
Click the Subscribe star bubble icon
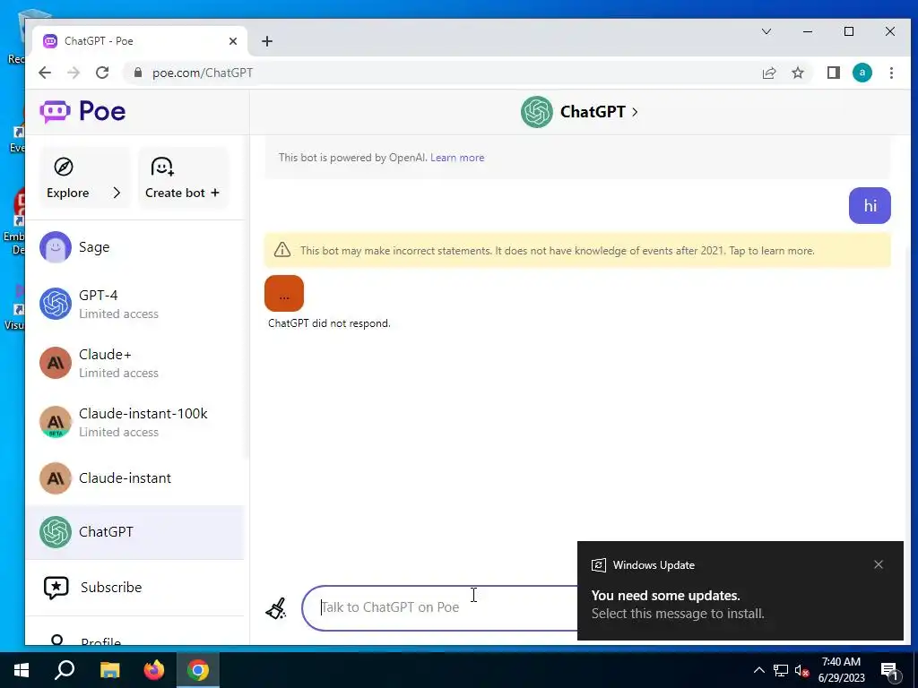(56, 588)
